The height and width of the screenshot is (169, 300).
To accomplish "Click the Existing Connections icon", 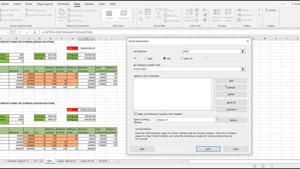I will point(27,15).
